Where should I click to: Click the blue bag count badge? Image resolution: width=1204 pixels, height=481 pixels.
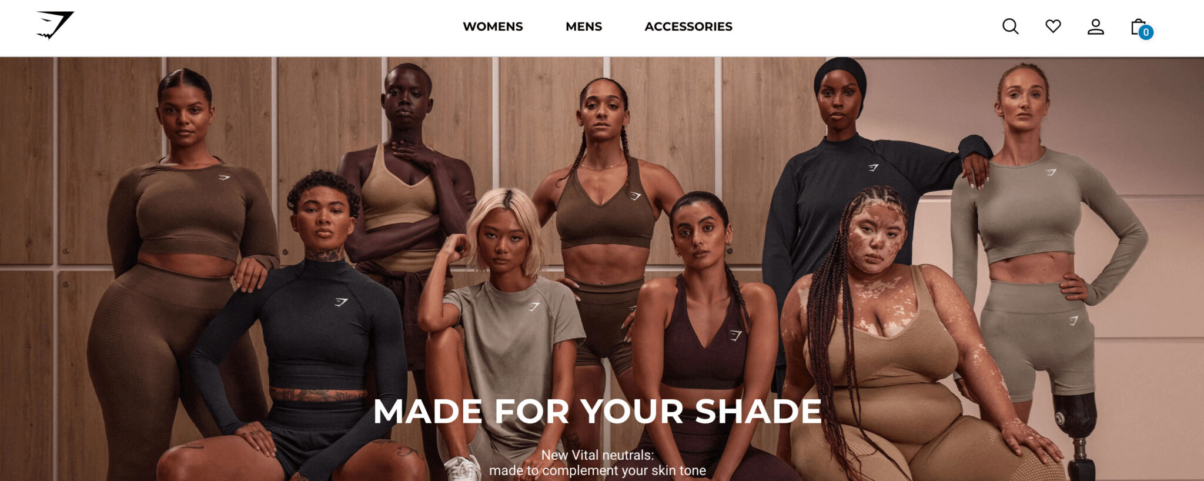point(1145,32)
